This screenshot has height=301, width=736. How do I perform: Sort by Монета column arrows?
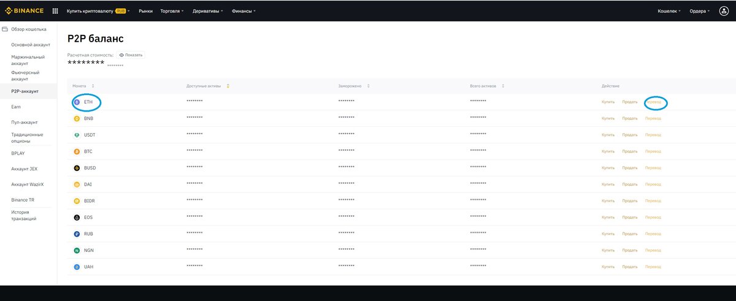tap(93, 86)
